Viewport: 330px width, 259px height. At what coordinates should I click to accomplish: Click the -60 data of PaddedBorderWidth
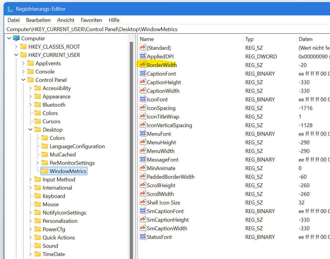pos(302,177)
